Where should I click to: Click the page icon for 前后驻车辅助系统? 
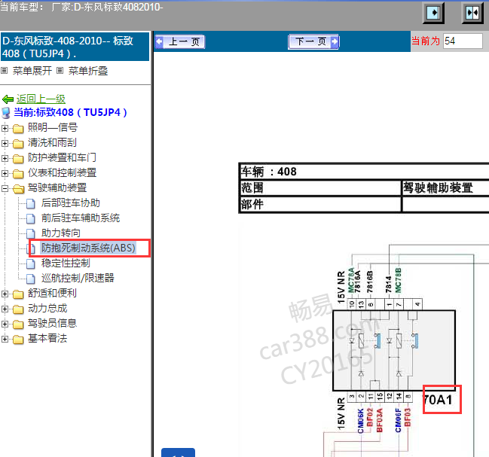pyautogui.click(x=31, y=218)
